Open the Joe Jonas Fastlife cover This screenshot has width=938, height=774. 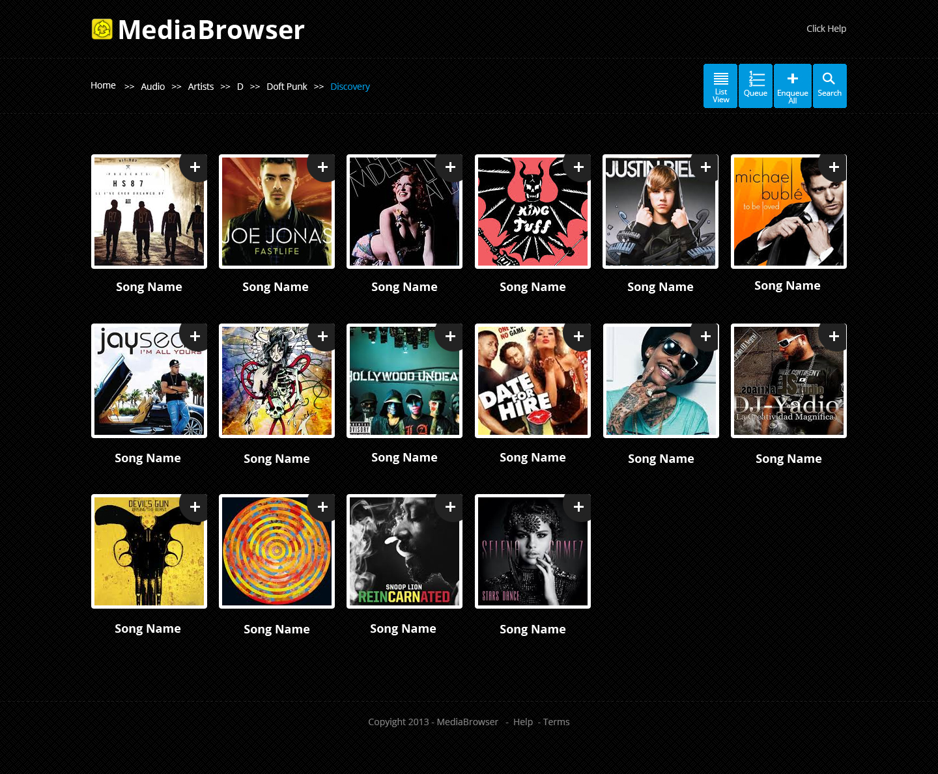click(277, 212)
